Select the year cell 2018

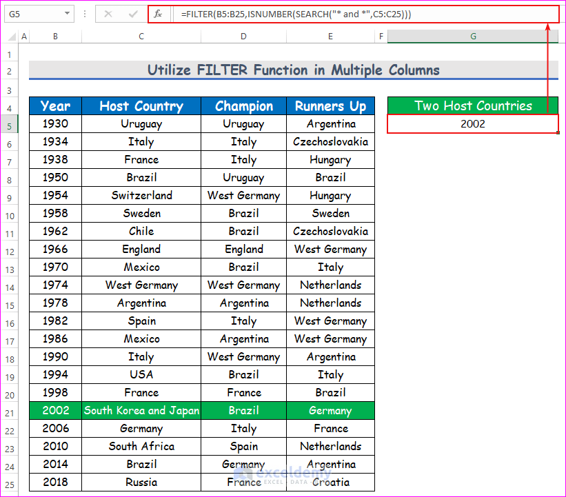click(55, 483)
